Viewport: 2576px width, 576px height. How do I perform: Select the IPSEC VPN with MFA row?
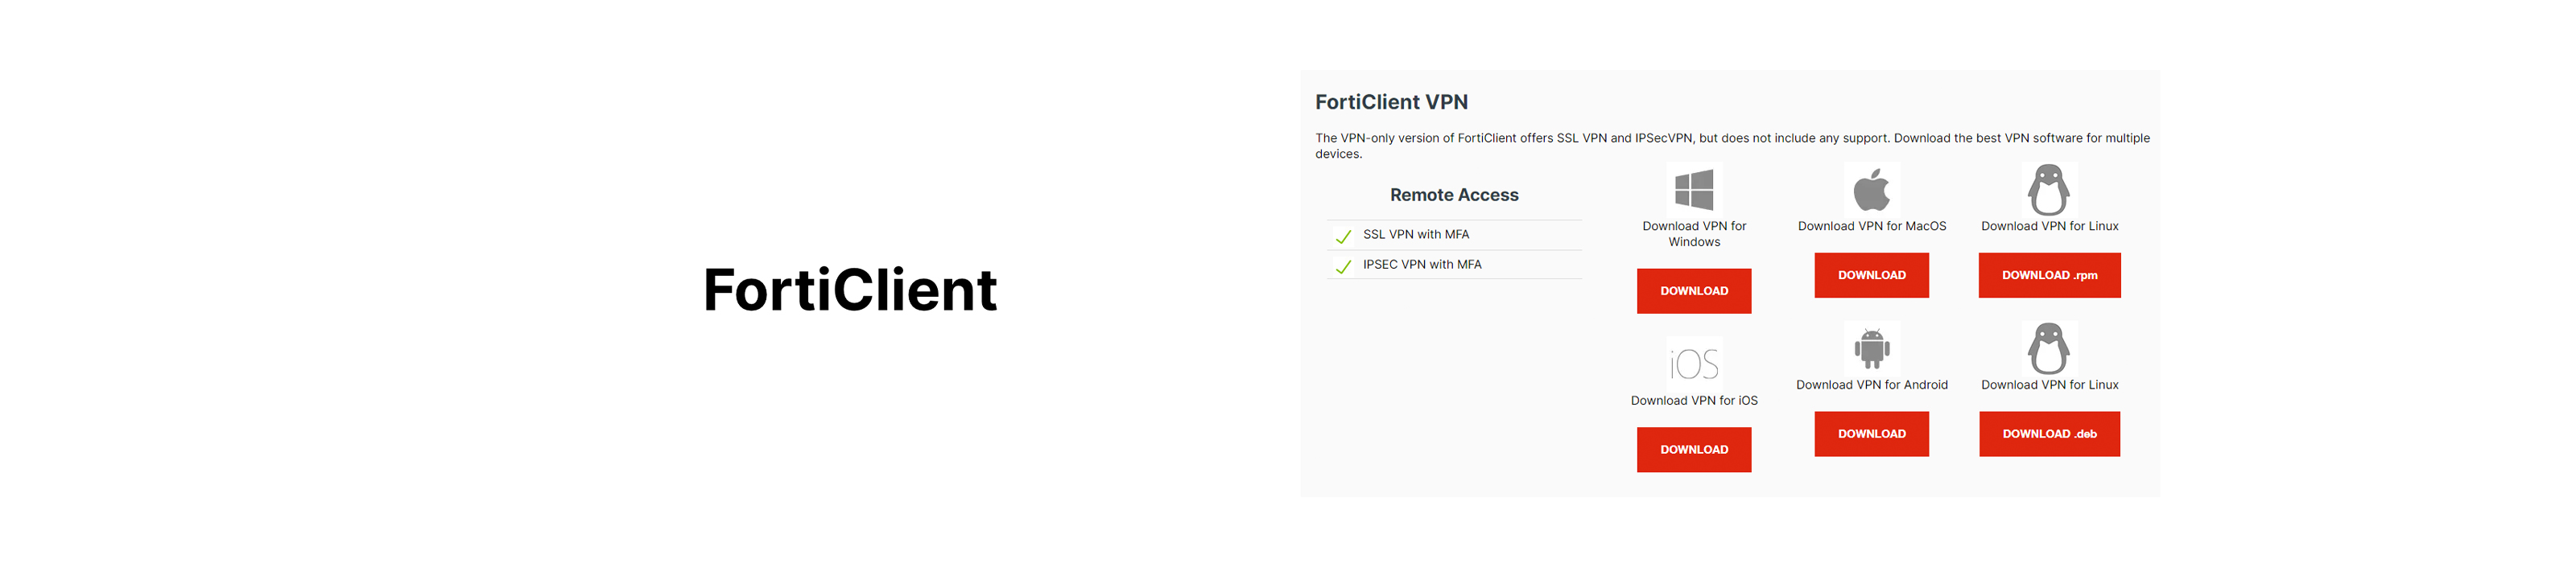(x=1454, y=265)
